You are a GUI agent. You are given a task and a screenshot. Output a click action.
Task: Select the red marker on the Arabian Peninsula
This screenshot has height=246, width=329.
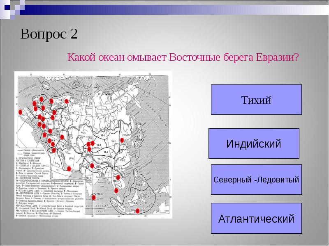[69, 169]
